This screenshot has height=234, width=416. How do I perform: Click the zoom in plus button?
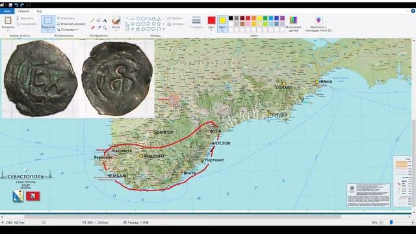pyautogui.click(x=413, y=222)
